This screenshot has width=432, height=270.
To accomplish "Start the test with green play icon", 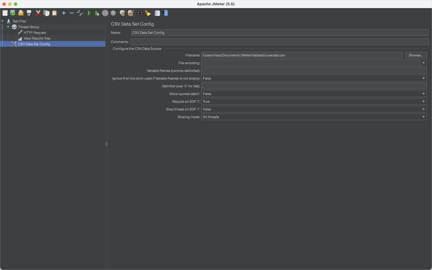I will (x=89, y=13).
